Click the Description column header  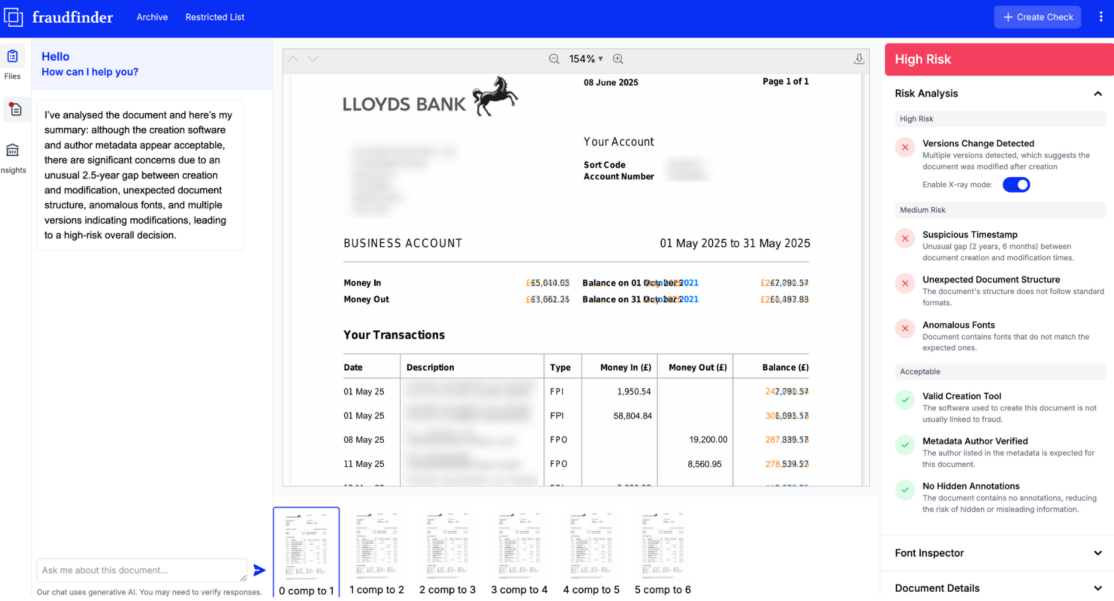point(430,368)
